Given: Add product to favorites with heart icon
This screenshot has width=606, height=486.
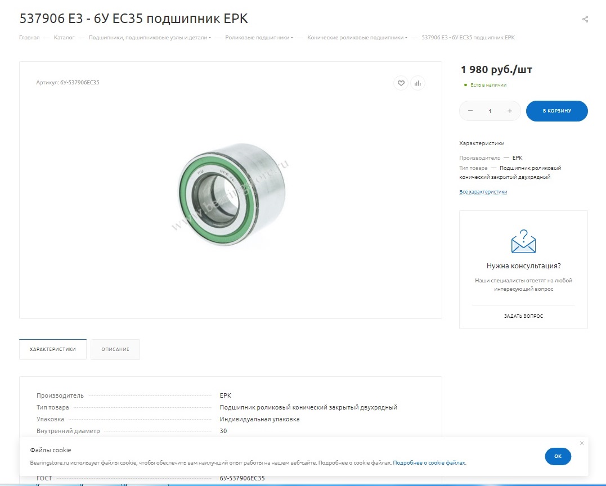Looking at the screenshot, I should tap(401, 83).
